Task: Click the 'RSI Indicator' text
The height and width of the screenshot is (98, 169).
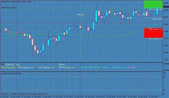Action: pyautogui.click(x=65, y=67)
